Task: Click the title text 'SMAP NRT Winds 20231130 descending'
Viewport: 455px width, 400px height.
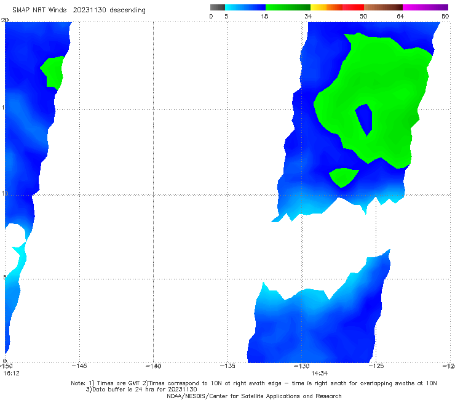Action: pyautogui.click(x=79, y=10)
